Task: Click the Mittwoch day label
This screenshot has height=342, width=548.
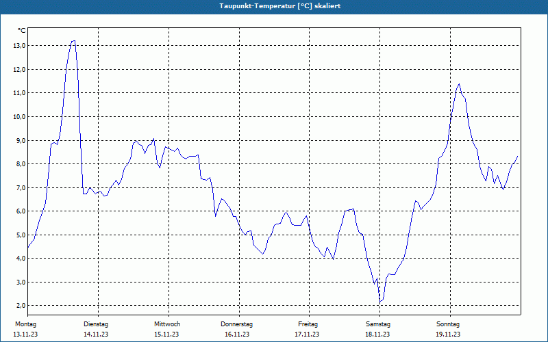Action: tap(167, 324)
